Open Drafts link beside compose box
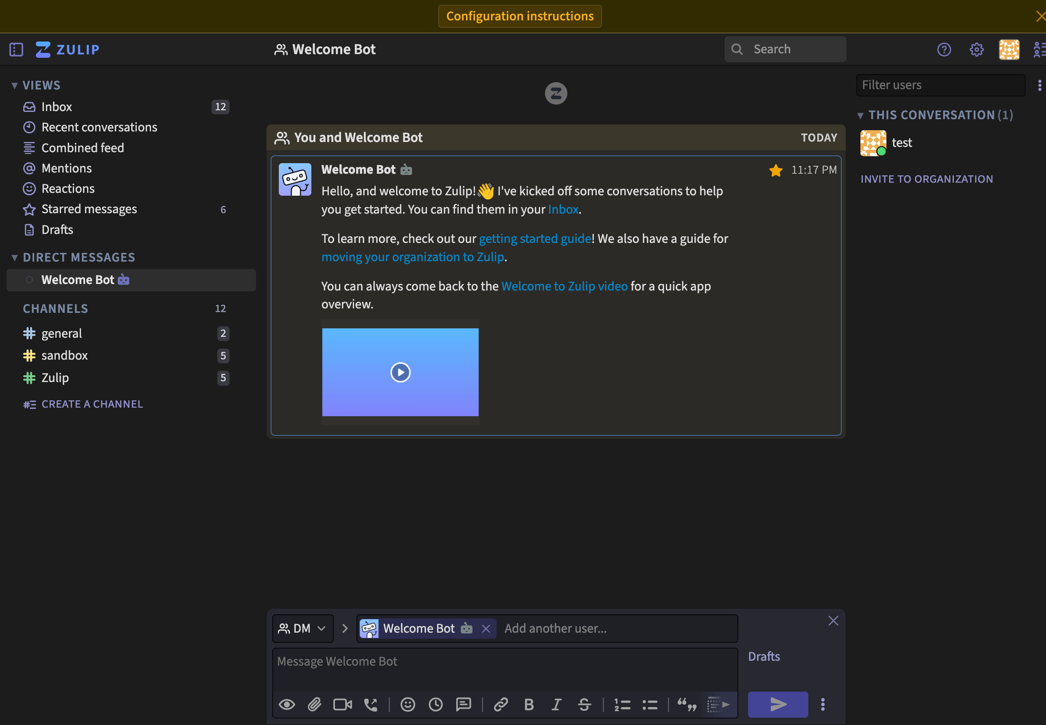The height and width of the screenshot is (725, 1046). click(x=764, y=657)
